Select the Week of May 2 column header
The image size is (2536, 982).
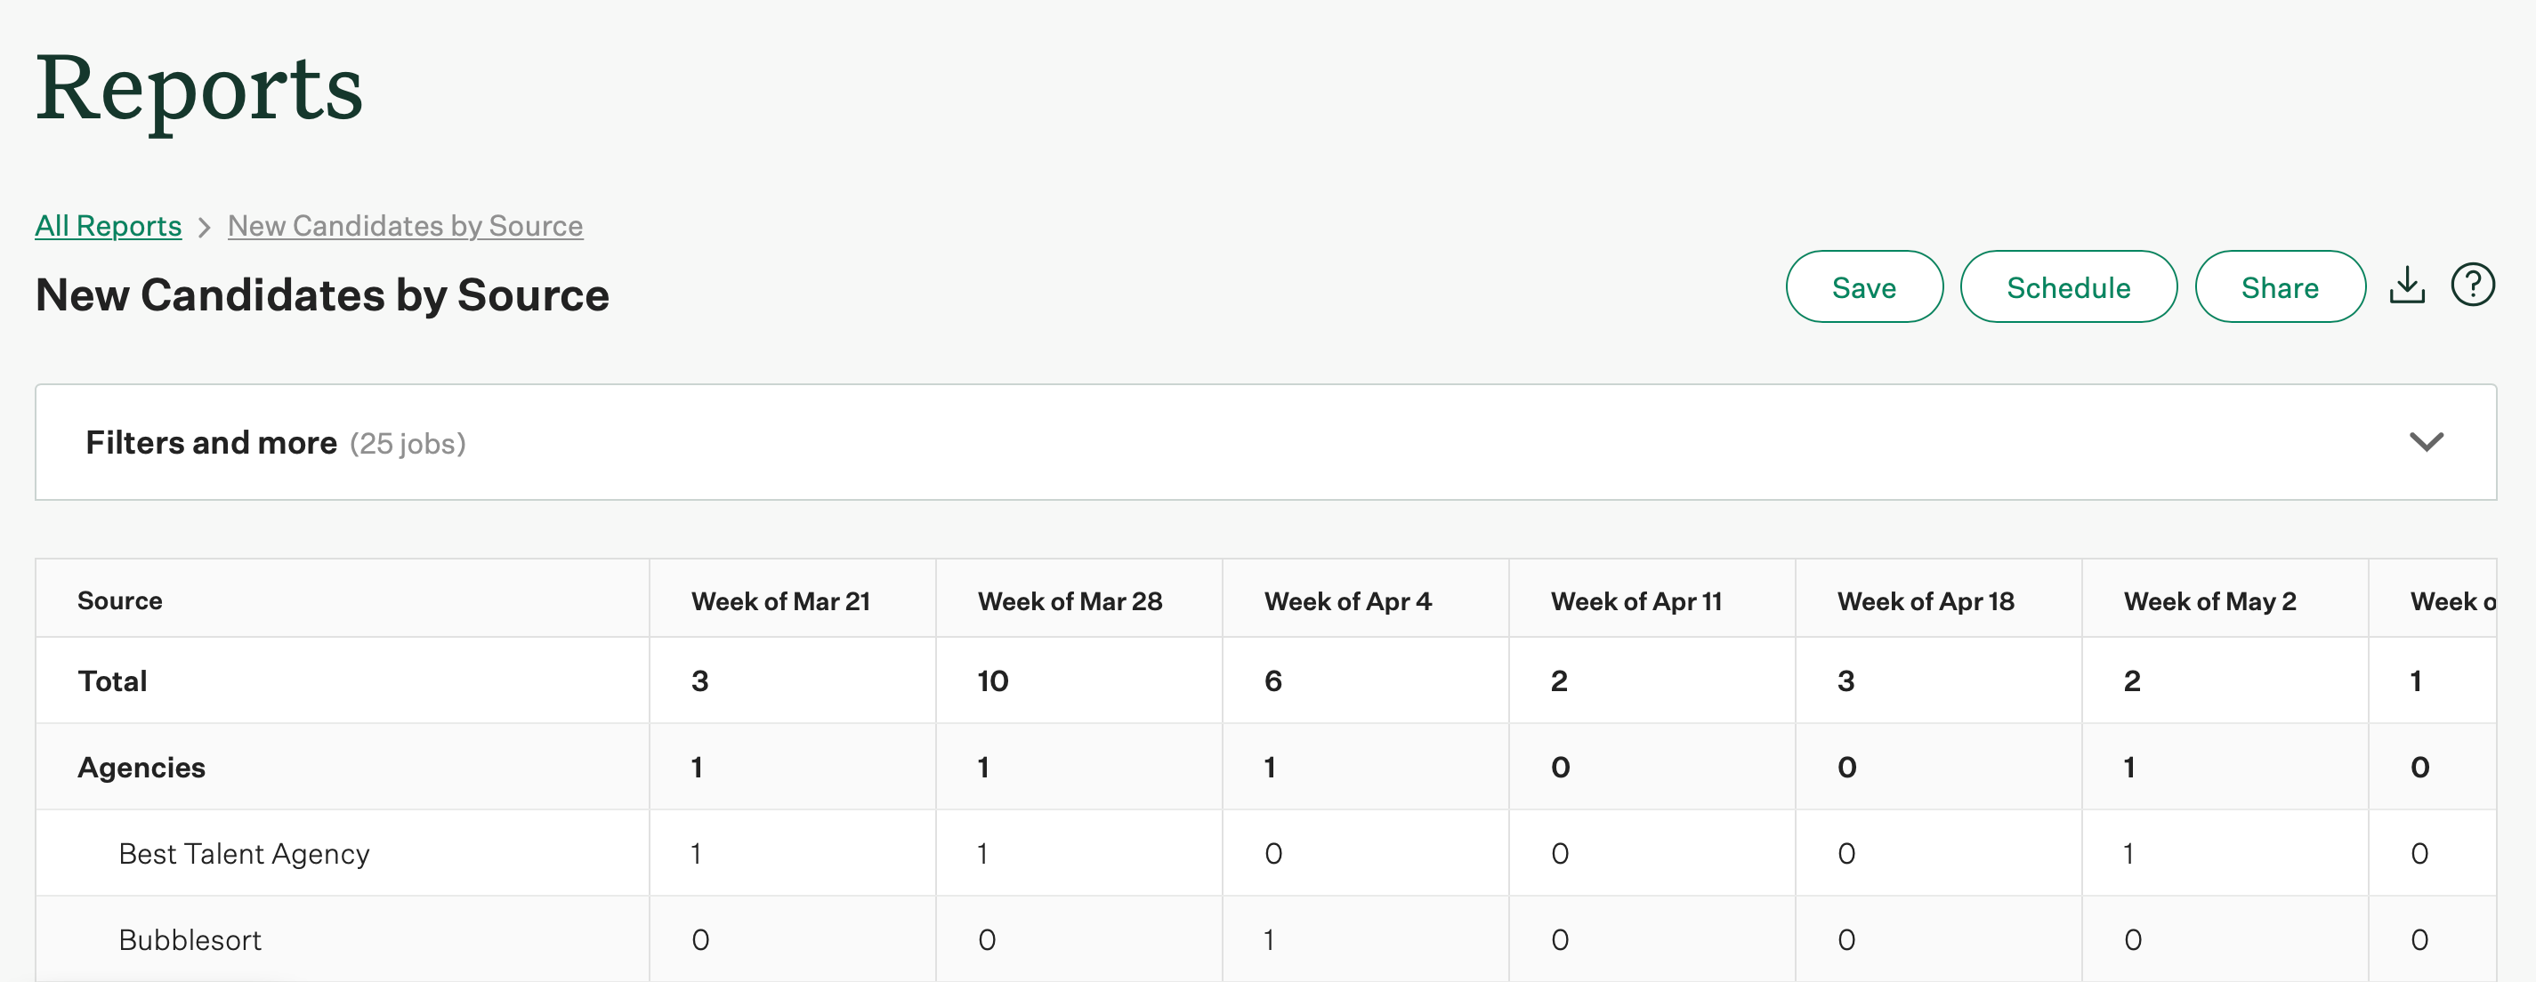point(2210,600)
